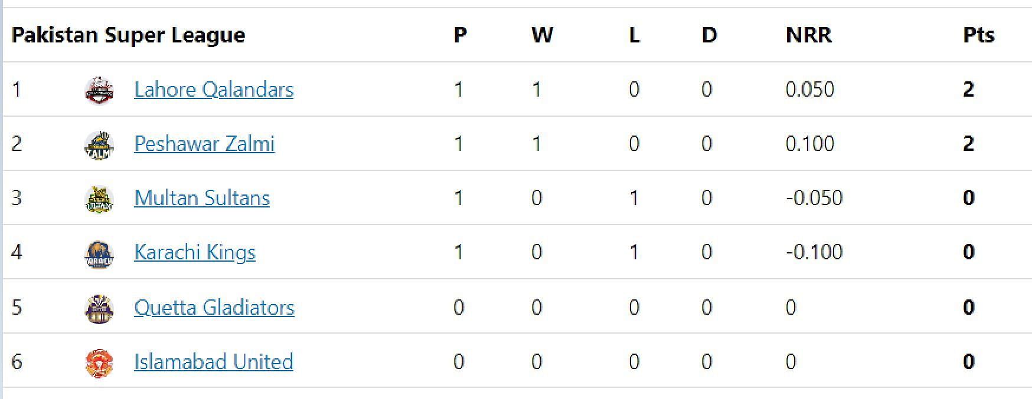This screenshot has width=1032, height=399.
Task: Click the P column header
Action: click(x=460, y=35)
